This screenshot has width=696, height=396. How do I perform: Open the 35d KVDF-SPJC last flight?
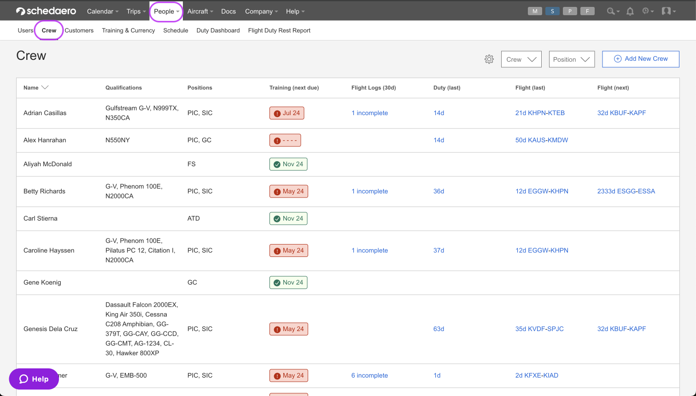539,329
